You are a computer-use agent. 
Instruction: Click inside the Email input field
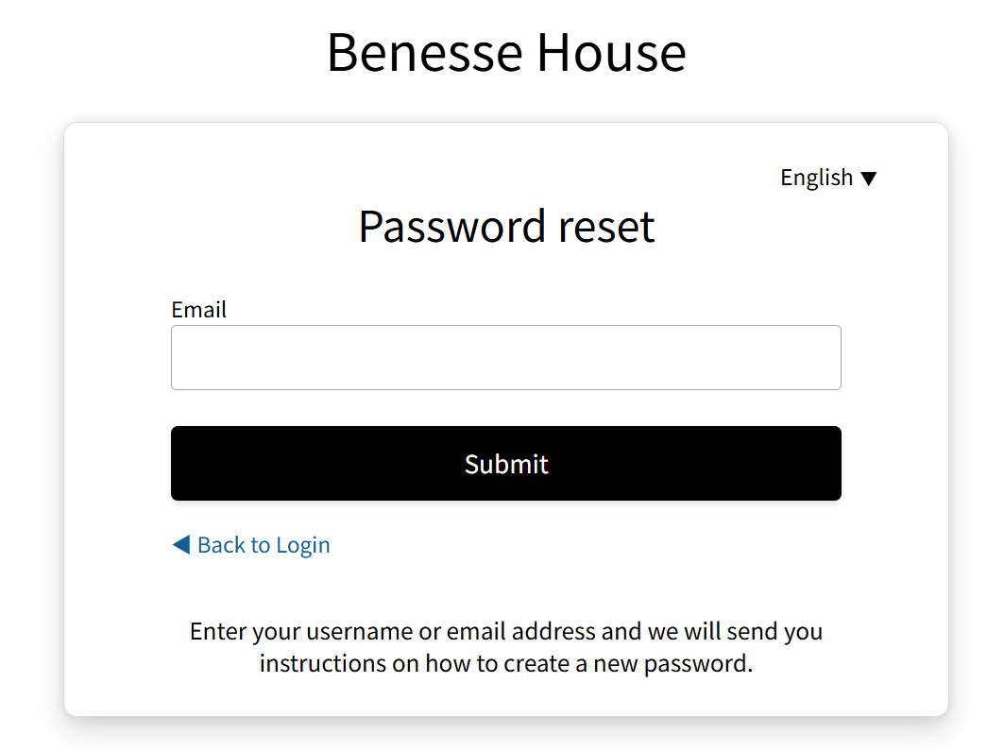[x=505, y=358]
